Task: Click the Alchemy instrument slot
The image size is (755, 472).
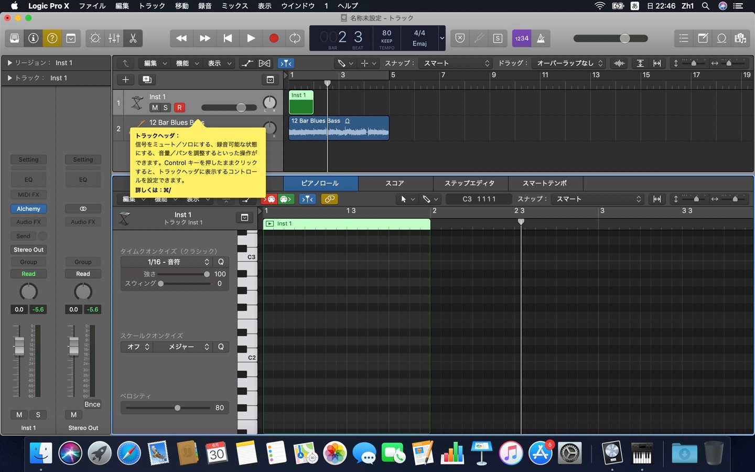Action: (x=28, y=209)
